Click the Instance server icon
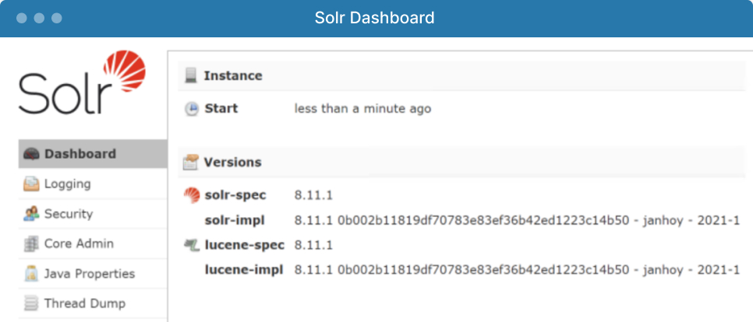753x322 pixels. pos(191,75)
